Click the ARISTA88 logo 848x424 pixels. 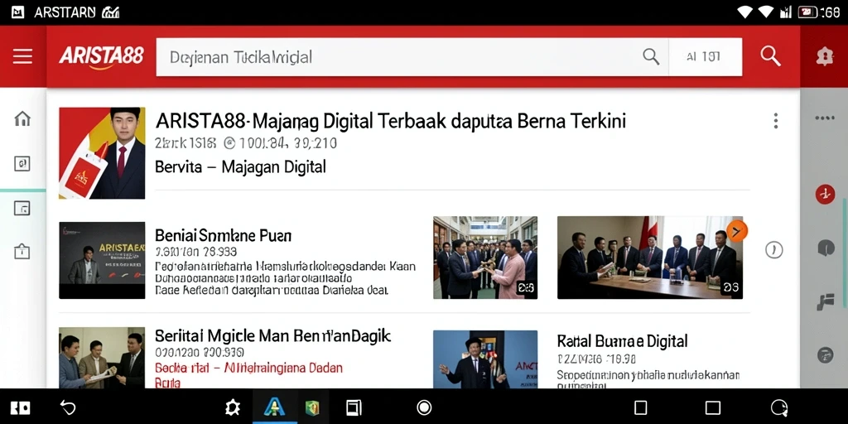101,56
